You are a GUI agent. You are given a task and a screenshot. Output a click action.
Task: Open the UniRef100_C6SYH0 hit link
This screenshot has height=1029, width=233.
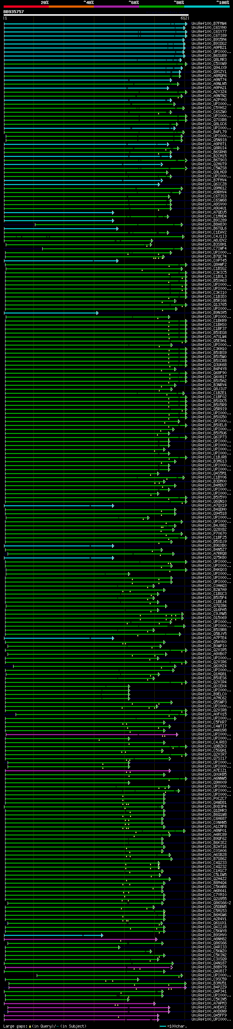tap(209, 28)
